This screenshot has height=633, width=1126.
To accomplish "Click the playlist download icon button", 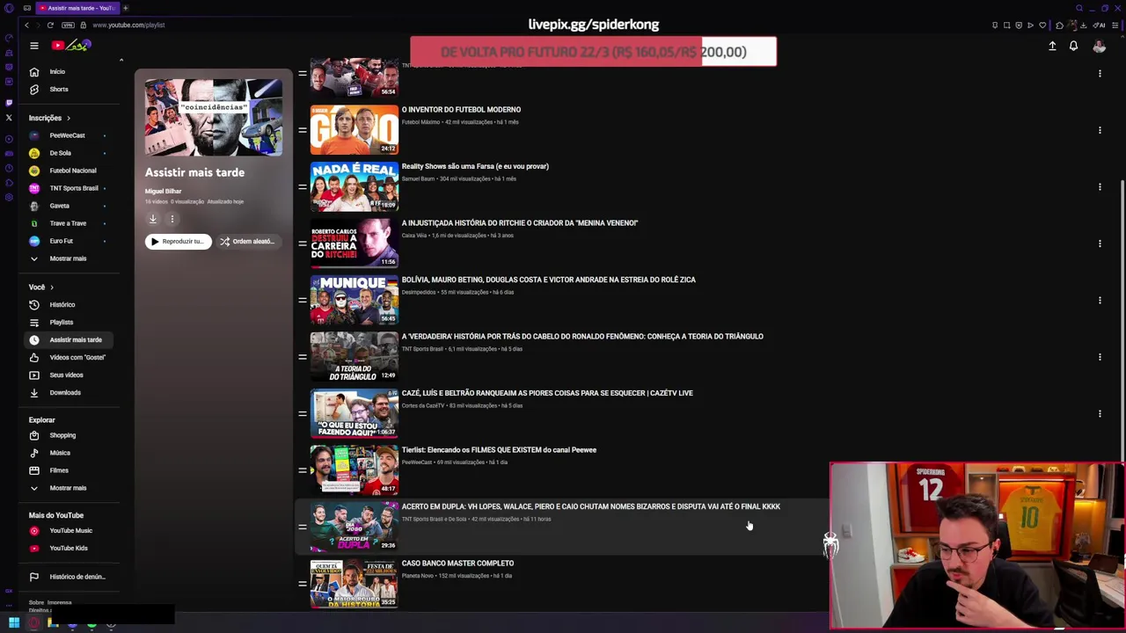I will pyautogui.click(x=153, y=219).
